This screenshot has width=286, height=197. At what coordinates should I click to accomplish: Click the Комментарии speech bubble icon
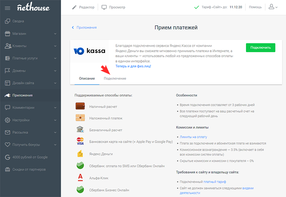coord(8,108)
